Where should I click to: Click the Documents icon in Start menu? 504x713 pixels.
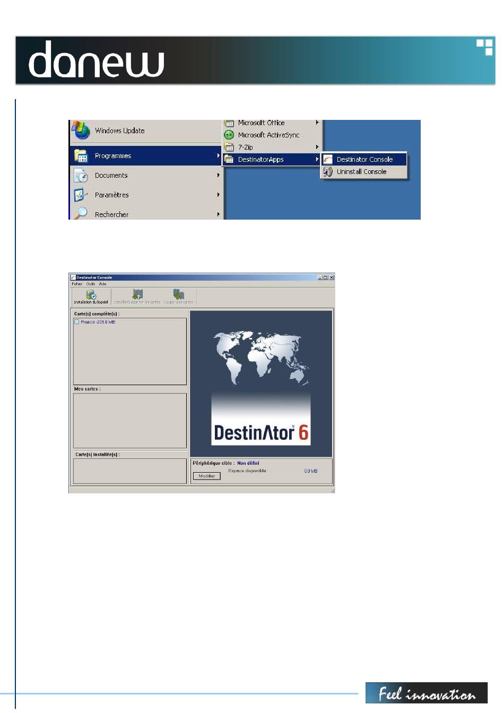coord(81,175)
